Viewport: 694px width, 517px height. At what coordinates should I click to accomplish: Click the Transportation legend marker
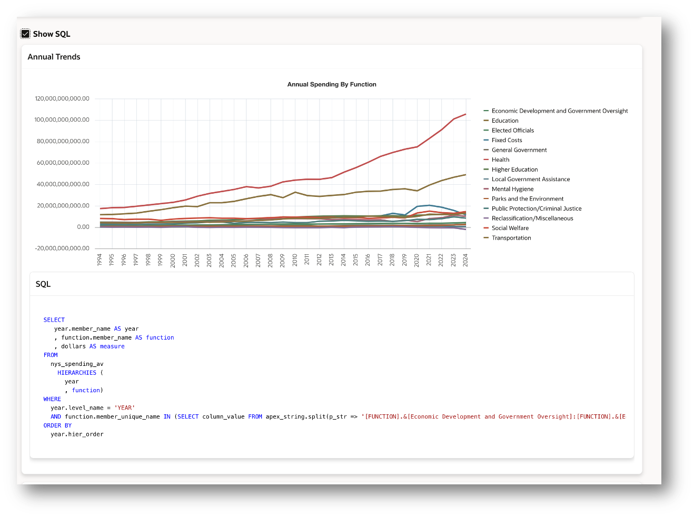pos(485,237)
